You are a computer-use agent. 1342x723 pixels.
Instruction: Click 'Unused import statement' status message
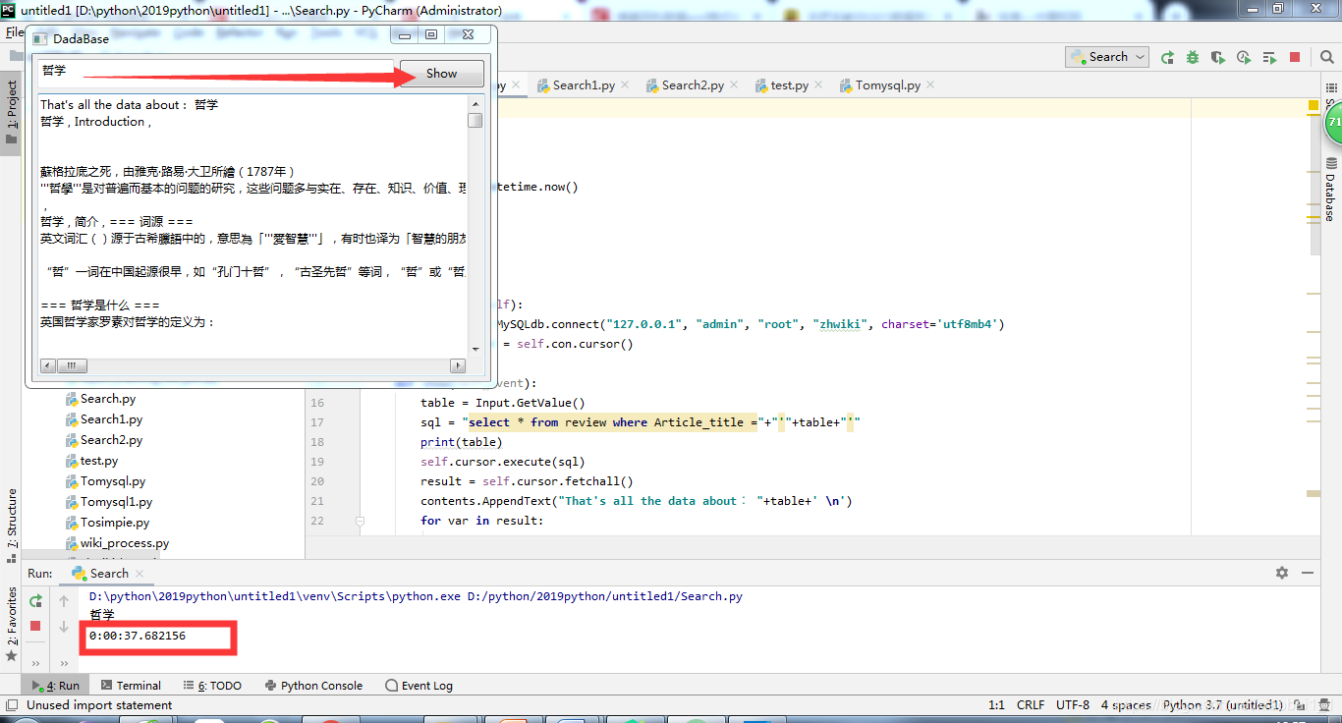coord(99,704)
